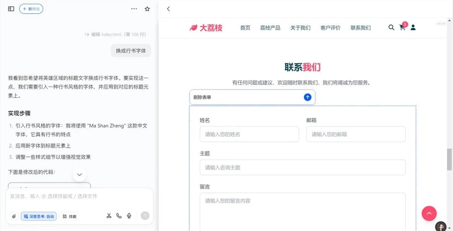This screenshot has width=453, height=231.
Task: Click the 主题 subject input field
Action: coord(303,167)
